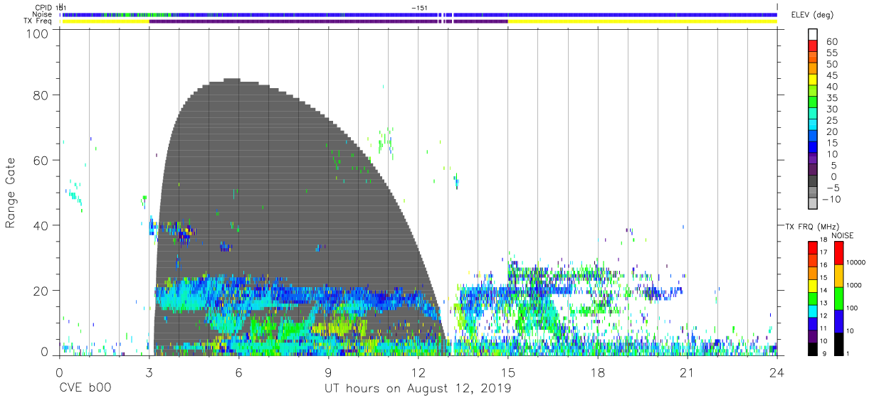The width and height of the screenshot is (874, 403).
Task: Click the black bottom segment of TX FRQ bar
Action: 812,350
